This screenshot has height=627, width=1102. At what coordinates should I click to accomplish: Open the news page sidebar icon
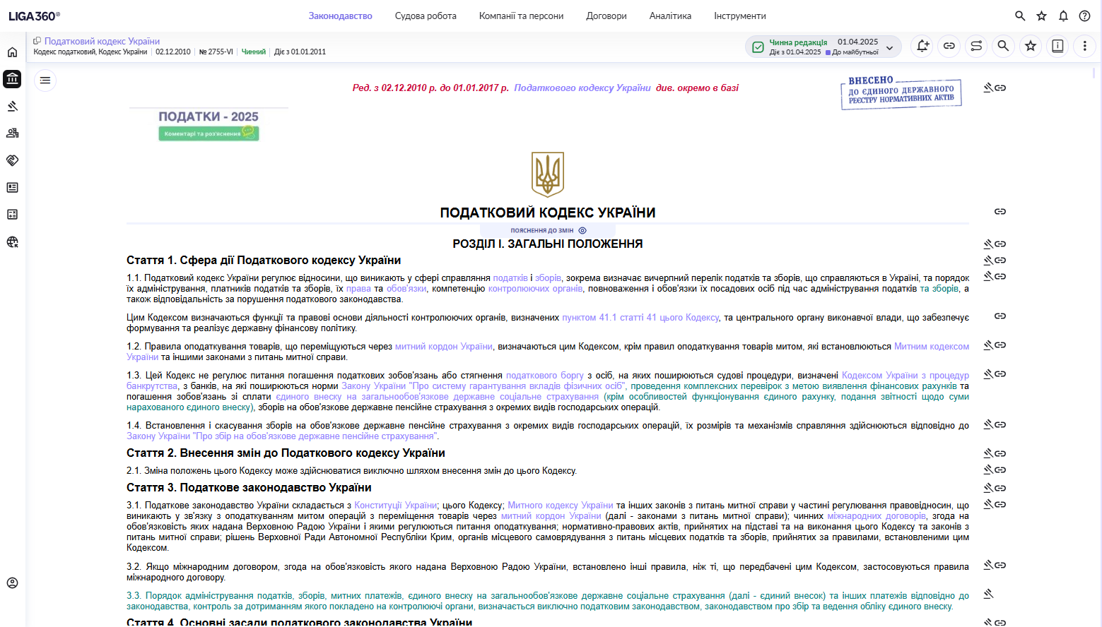(x=12, y=187)
